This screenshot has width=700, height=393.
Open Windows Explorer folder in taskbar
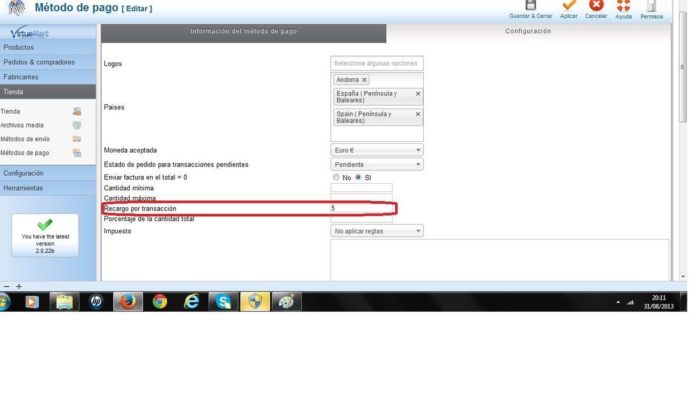(x=64, y=301)
